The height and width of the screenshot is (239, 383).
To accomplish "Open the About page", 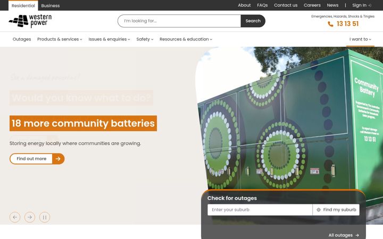I will pyautogui.click(x=244, y=5).
